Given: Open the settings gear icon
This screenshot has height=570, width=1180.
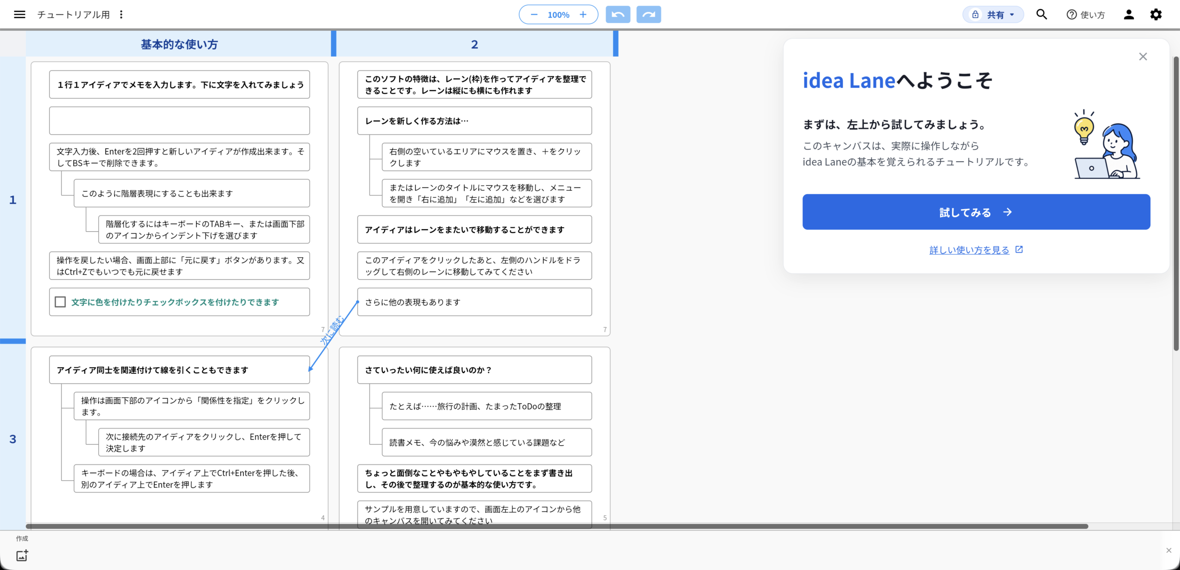Looking at the screenshot, I should click(x=1156, y=15).
